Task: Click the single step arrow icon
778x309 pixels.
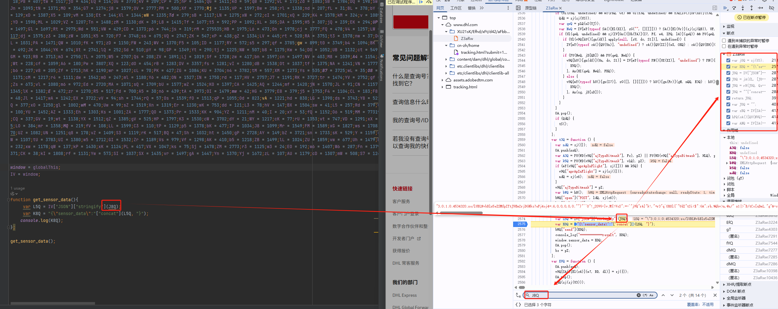Action: click(x=760, y=8)
